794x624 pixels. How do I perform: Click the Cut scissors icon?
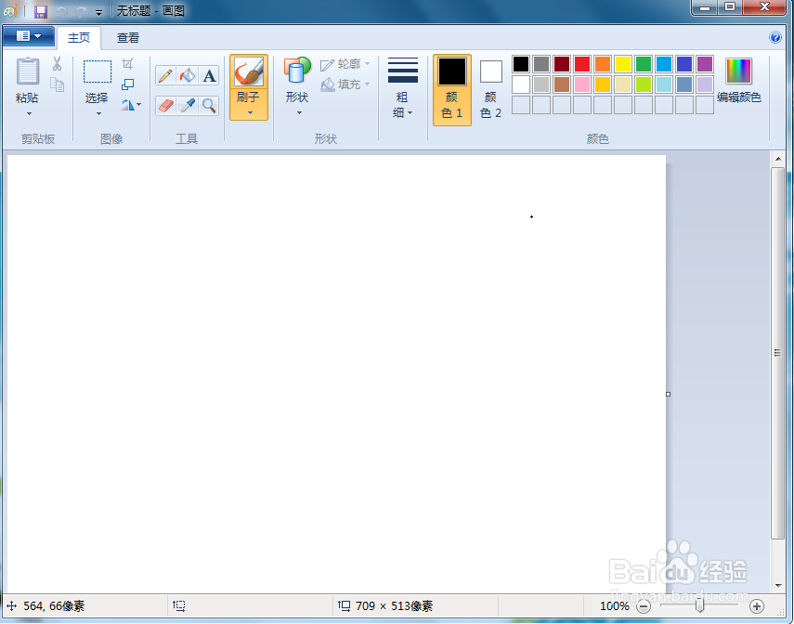tap(57, 64)
